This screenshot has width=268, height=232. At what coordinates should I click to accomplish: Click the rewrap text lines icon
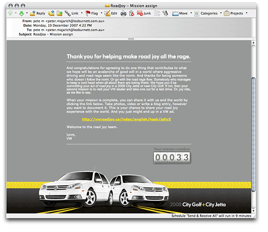pyautogui.click(x=157, y=13)
